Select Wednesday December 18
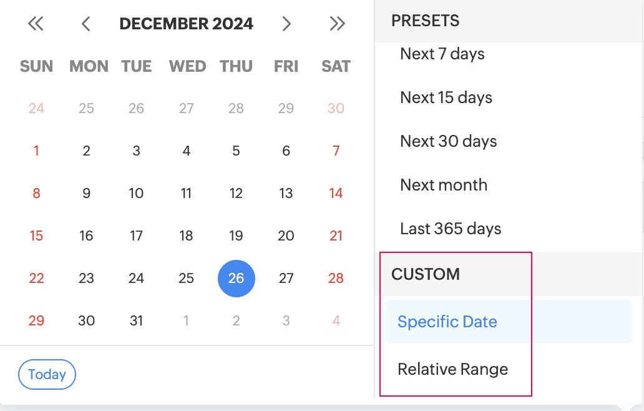Image resolution: width=644 pixels, height=411 pixels. (186, 236)
